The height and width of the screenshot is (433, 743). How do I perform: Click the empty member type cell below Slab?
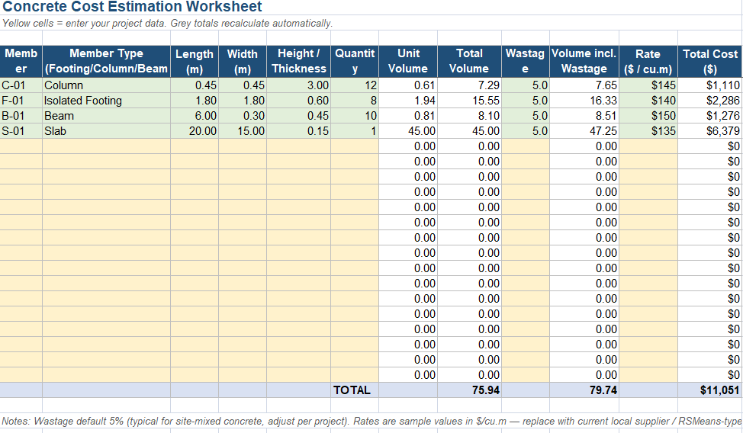[107, 146]
